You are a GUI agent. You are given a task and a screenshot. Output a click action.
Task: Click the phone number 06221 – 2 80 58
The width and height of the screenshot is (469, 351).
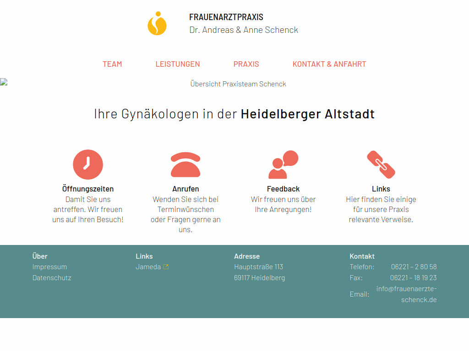point(413,266)
